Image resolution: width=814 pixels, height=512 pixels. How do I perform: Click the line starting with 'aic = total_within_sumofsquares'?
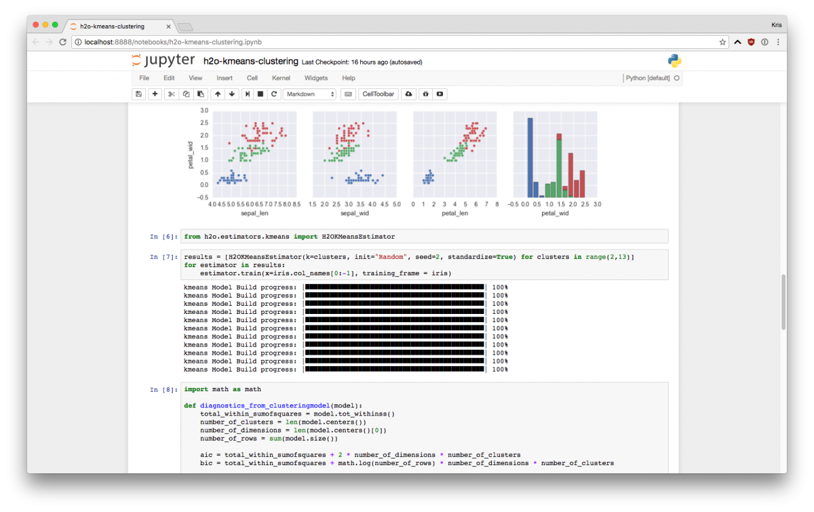(x=360, y=455)
